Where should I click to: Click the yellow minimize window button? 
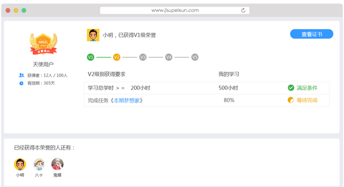(16, 11)
